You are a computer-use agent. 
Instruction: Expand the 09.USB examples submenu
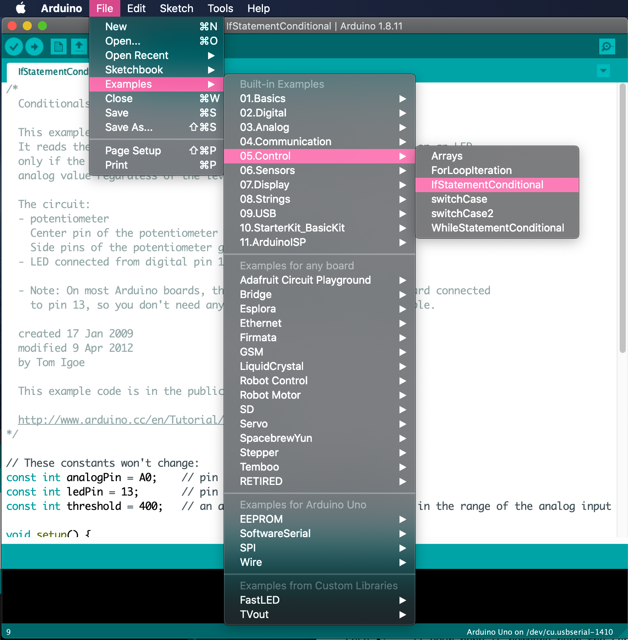coord(320,213)
